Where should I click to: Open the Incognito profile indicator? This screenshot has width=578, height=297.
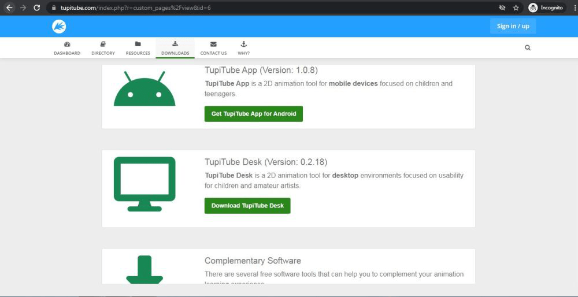[546, 8]
